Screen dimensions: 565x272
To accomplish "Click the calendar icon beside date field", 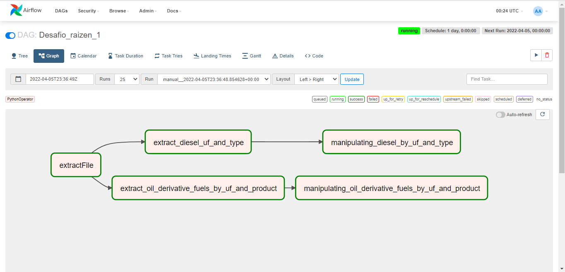I will click(18, 79).
